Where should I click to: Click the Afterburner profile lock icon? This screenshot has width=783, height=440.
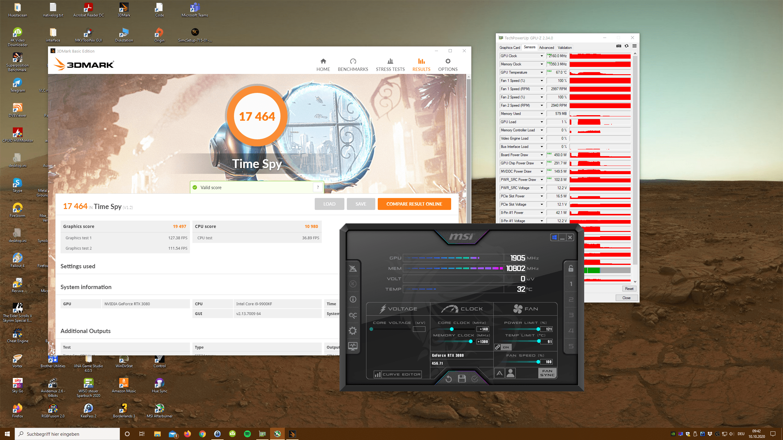[x=571, y=269]
